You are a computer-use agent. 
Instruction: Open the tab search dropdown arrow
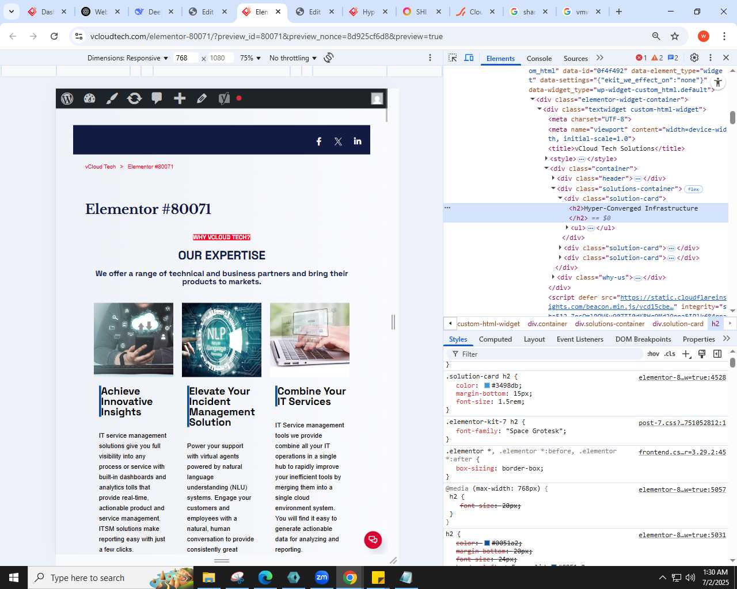coord(12,12)
